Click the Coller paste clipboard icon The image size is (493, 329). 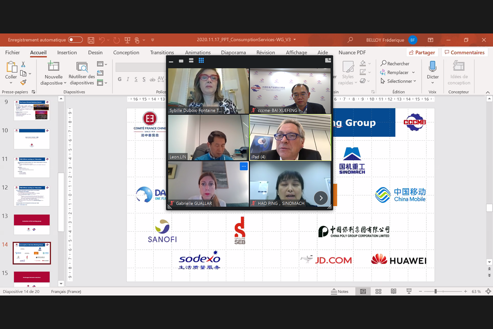pos(11,67)
